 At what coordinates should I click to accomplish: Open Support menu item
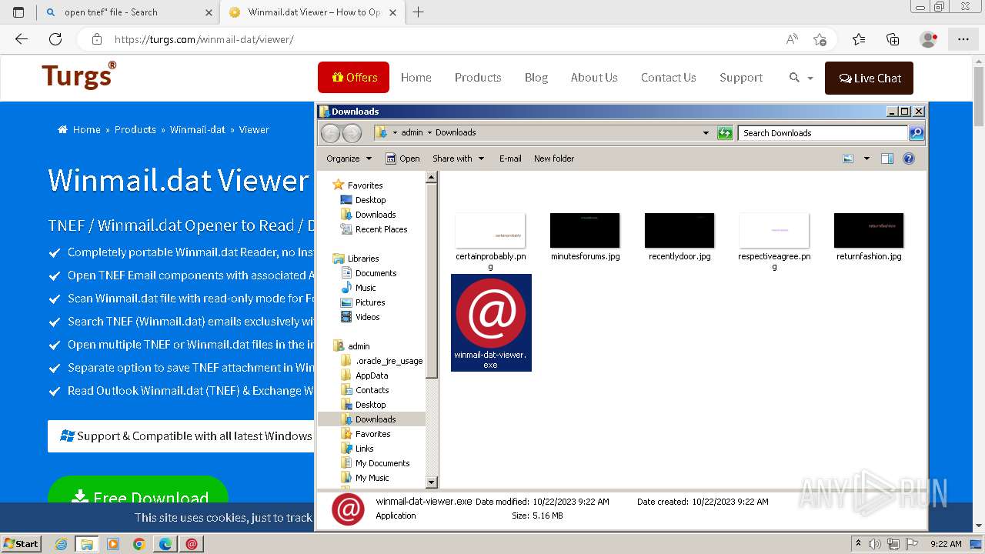[x=741, y=78]
